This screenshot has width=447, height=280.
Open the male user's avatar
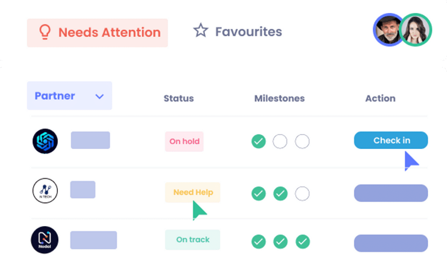(x=388, y=29)
